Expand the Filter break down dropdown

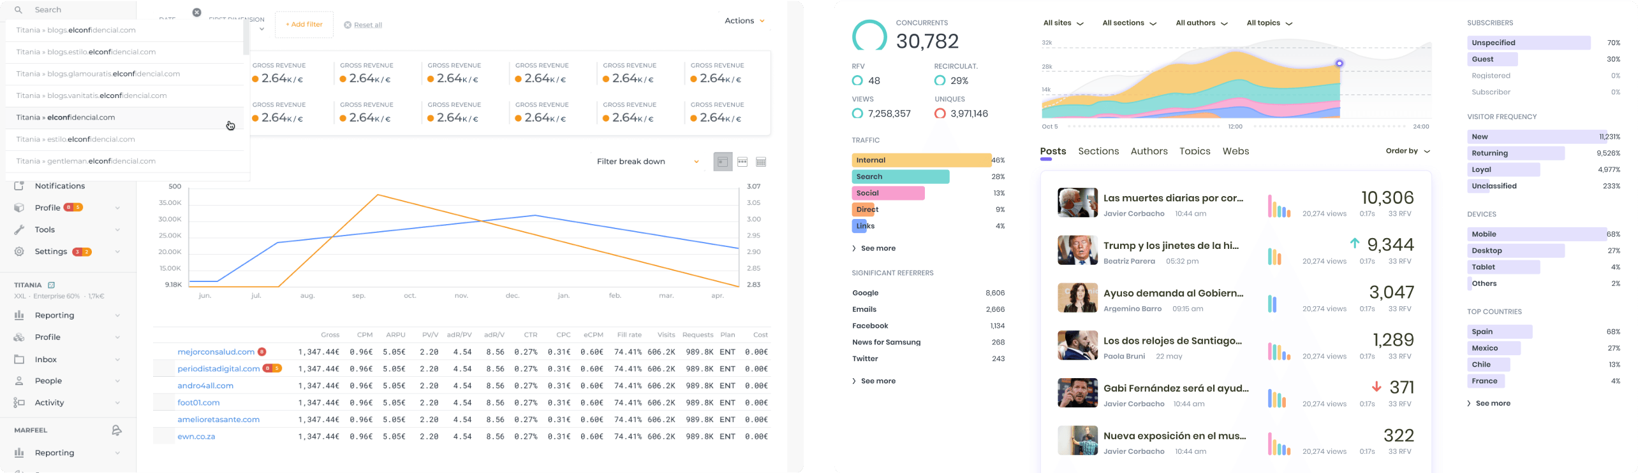coord(647,162)
